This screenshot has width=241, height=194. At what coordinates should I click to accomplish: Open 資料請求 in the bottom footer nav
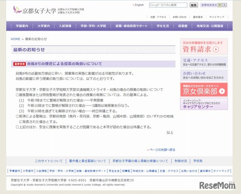pyautogui.click(x=205, y=171)
